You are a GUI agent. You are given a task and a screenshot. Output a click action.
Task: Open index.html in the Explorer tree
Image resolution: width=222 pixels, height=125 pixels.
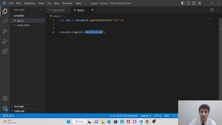coord(28,25)
